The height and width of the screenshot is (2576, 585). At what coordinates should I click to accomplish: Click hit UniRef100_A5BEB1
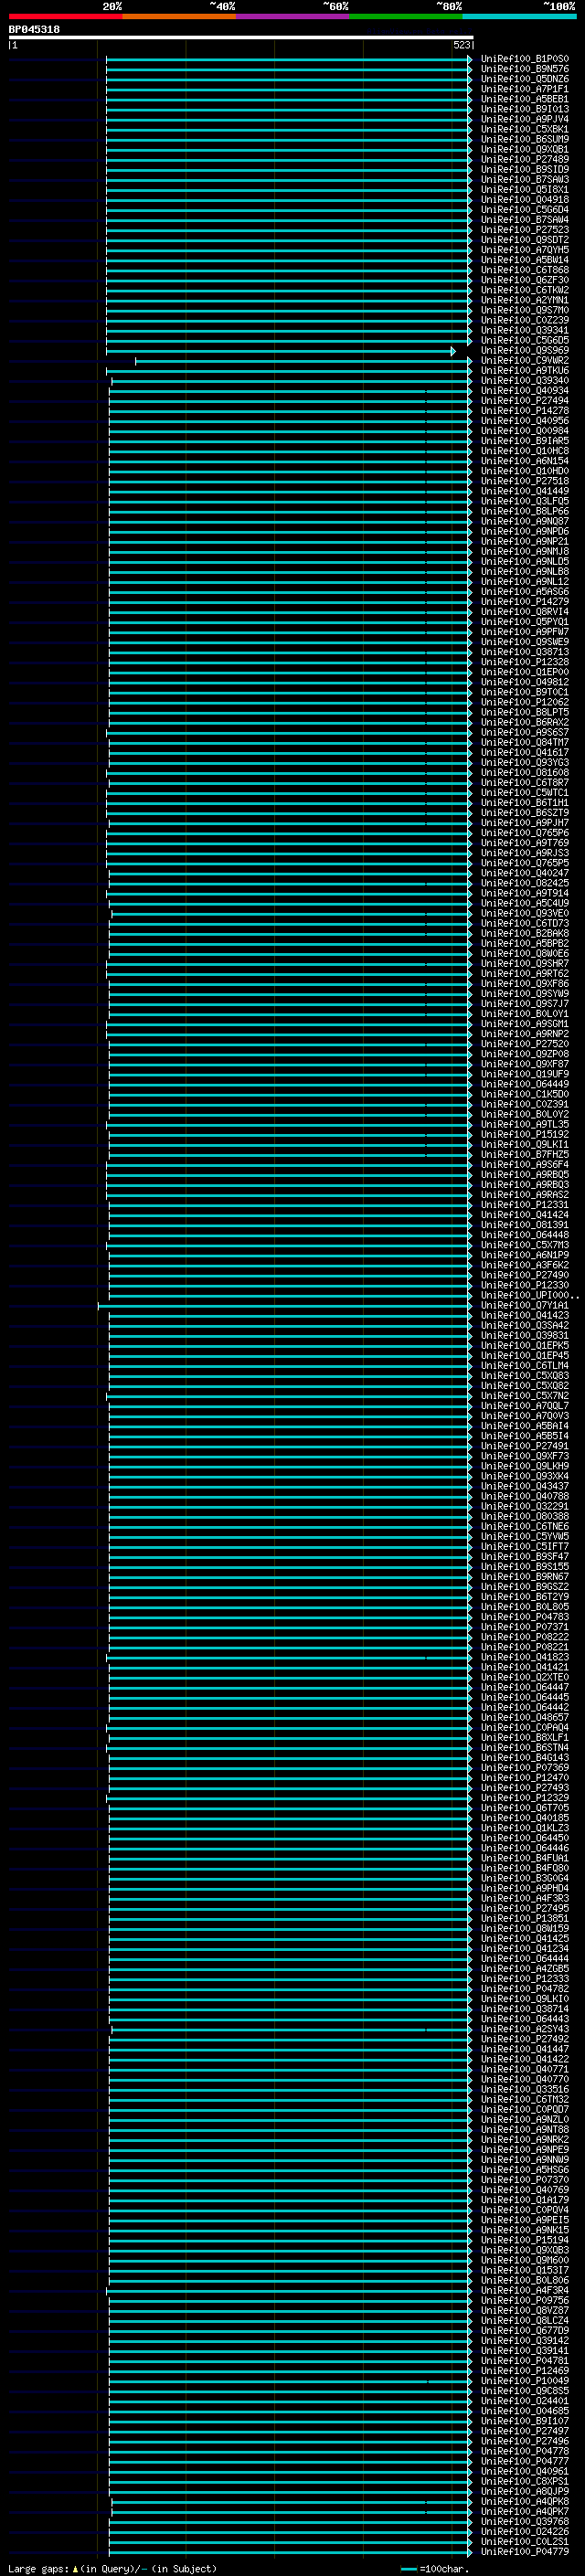pos(525,99)
